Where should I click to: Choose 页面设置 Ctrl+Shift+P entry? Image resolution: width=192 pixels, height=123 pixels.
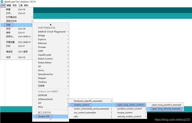pyautogui.click(x=17, y=42)
